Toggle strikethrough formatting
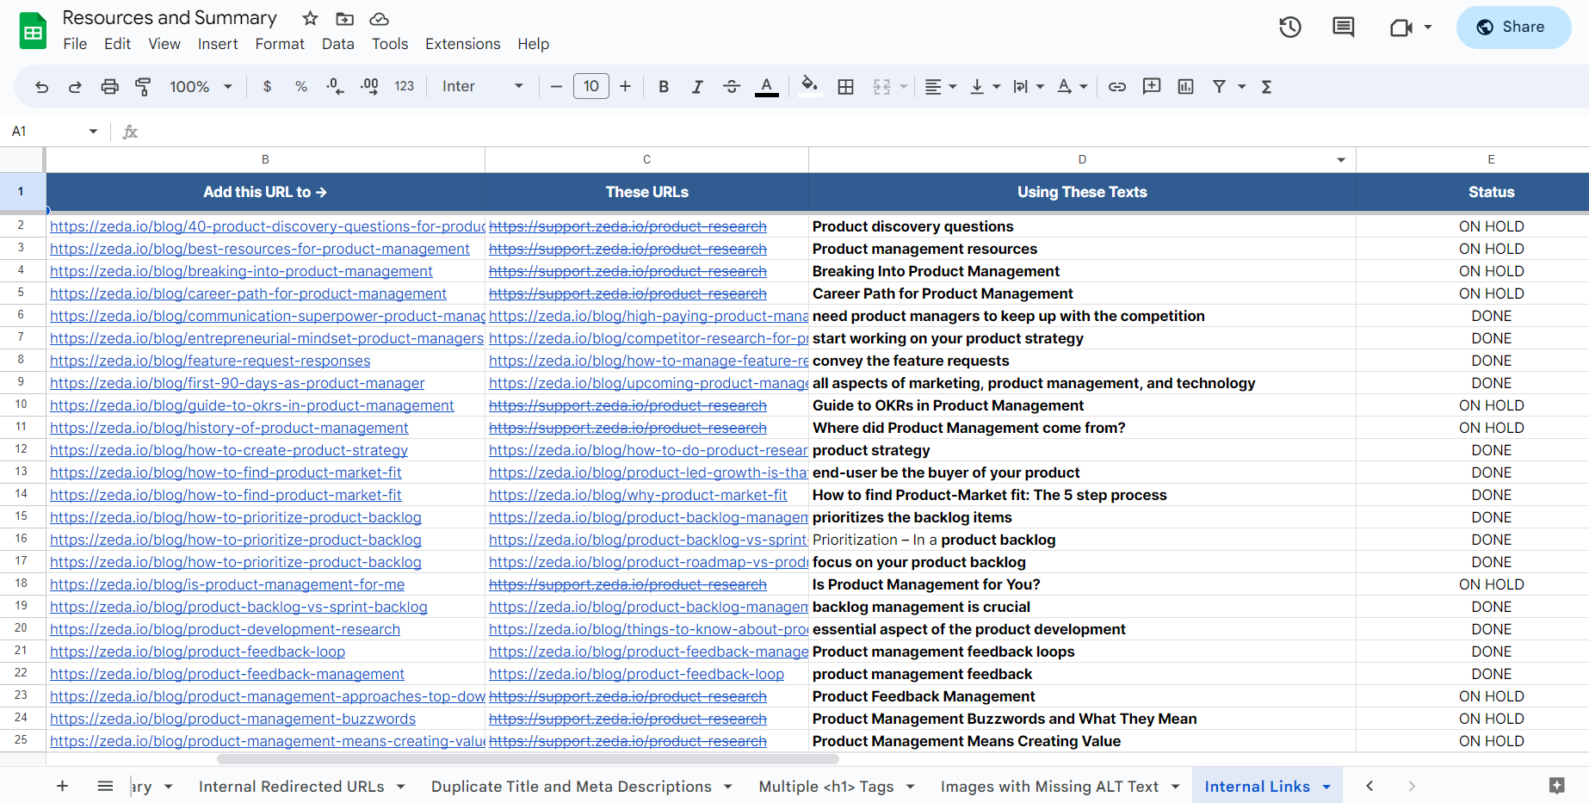Screen dimensions: 1589x803 click(731, 86)
